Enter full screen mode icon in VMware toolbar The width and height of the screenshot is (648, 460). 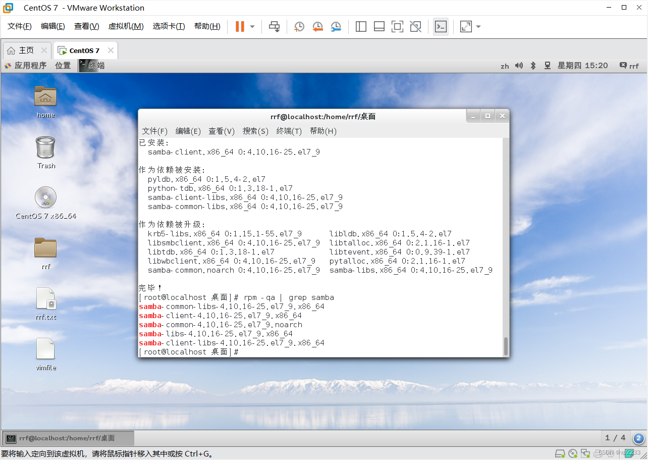pos(397,26)
